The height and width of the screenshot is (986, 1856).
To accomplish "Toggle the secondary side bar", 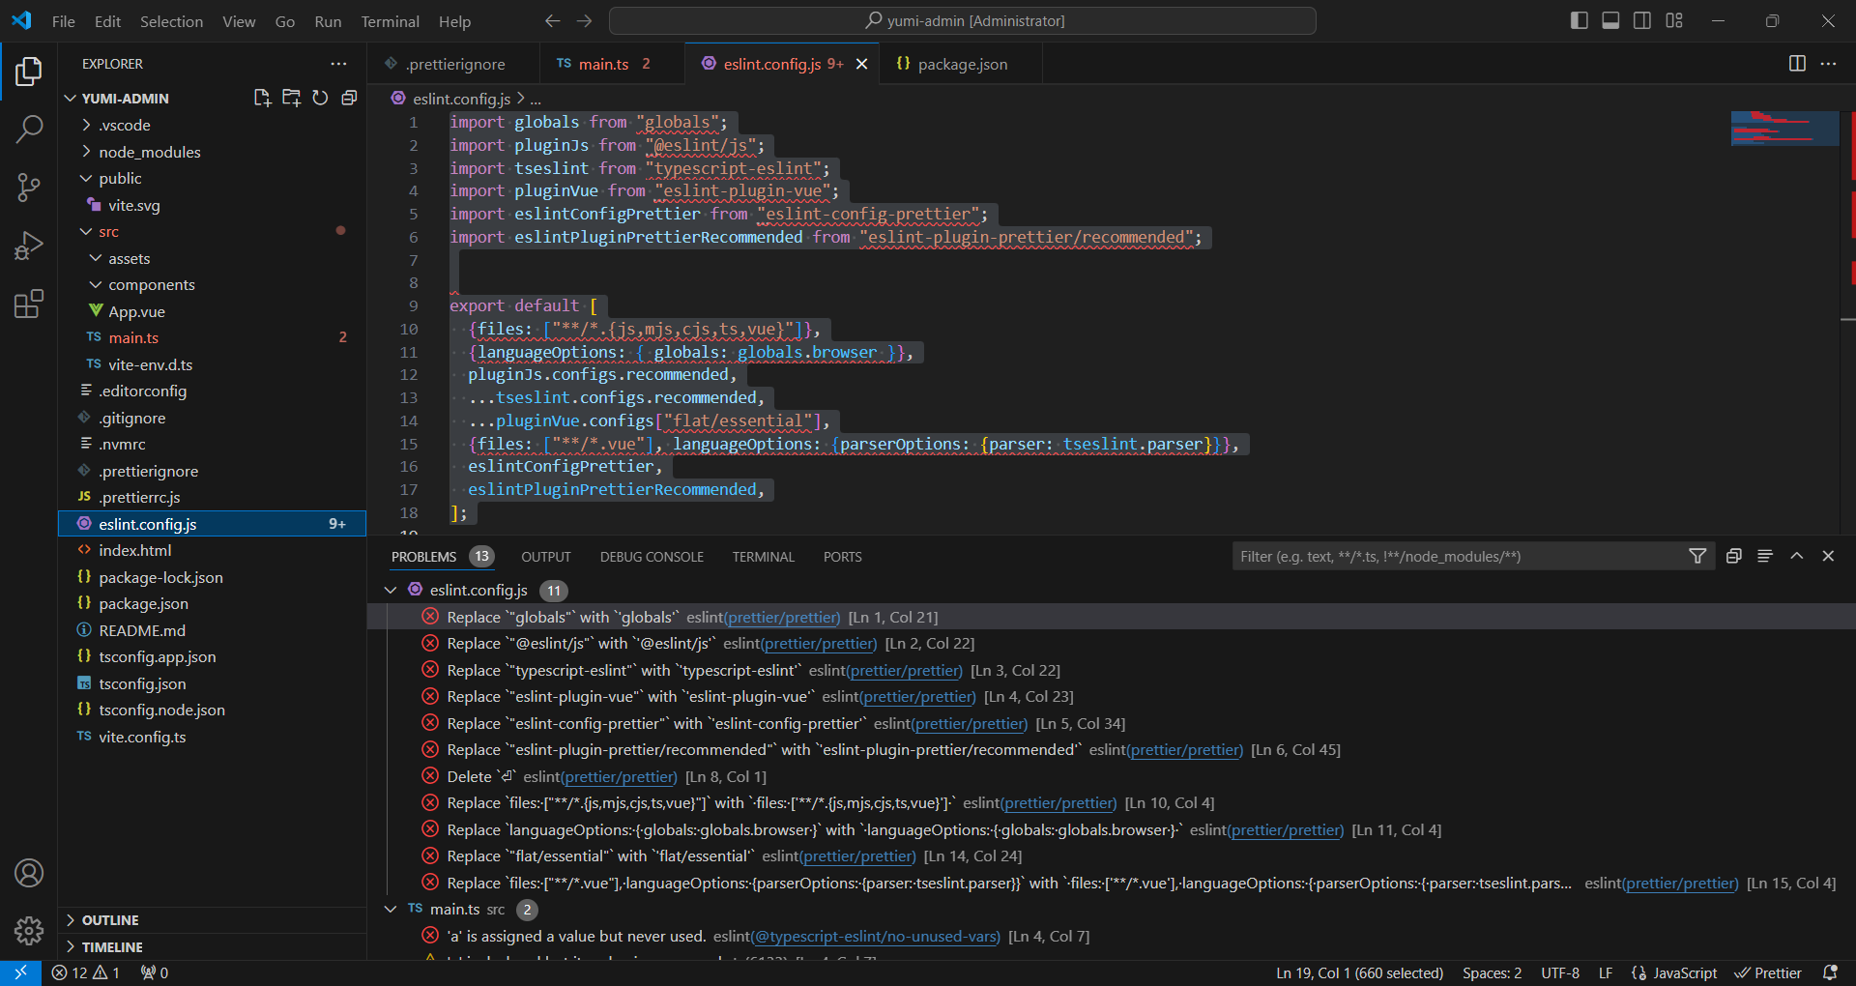I will tap(1642, 20).
